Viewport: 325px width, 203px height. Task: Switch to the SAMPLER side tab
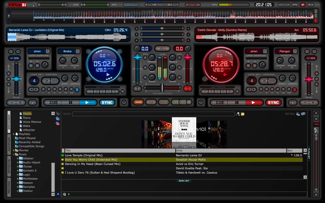(x=9, y=144)
